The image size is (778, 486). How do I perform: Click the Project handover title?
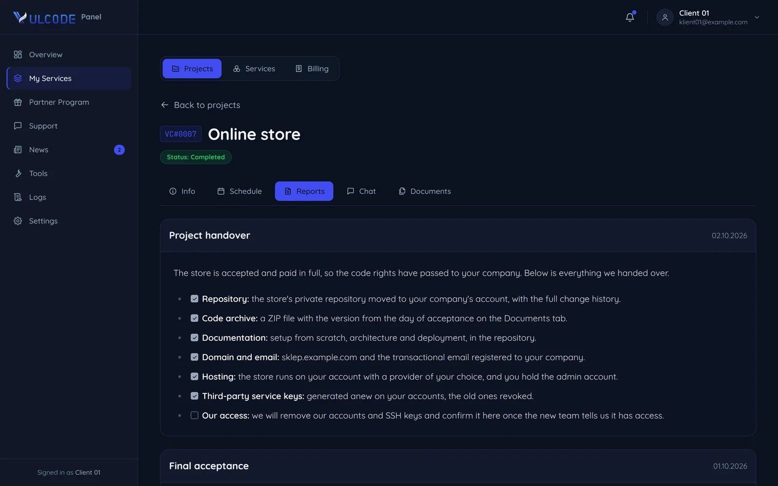coord(210,235)
